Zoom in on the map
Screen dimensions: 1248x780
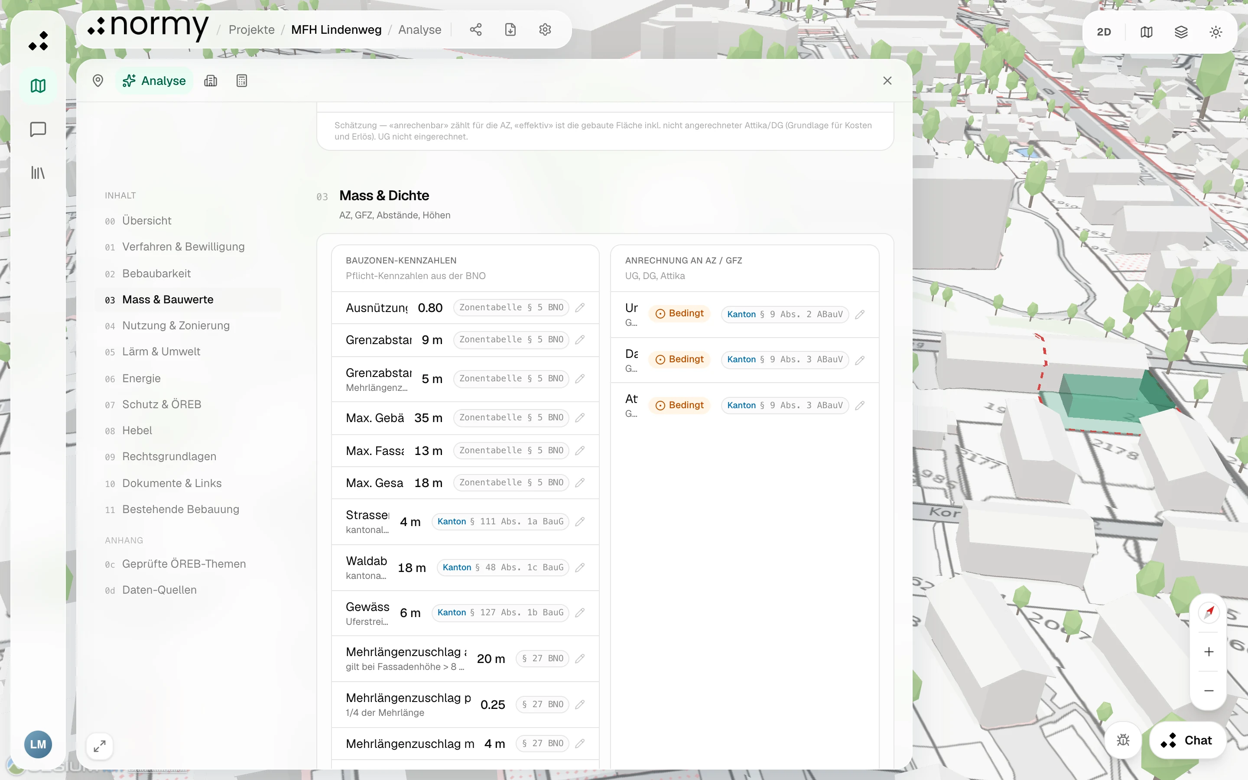tap(1209, 652)
